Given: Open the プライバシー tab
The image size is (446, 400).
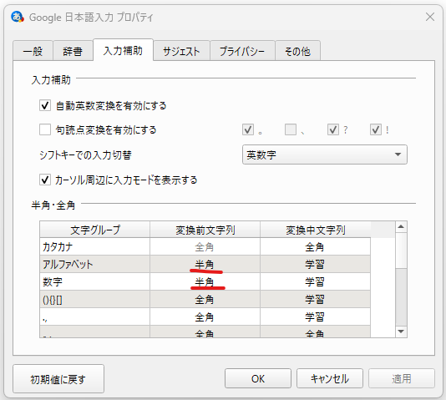Looking at the screenshot, I should (x=242, y=51).
